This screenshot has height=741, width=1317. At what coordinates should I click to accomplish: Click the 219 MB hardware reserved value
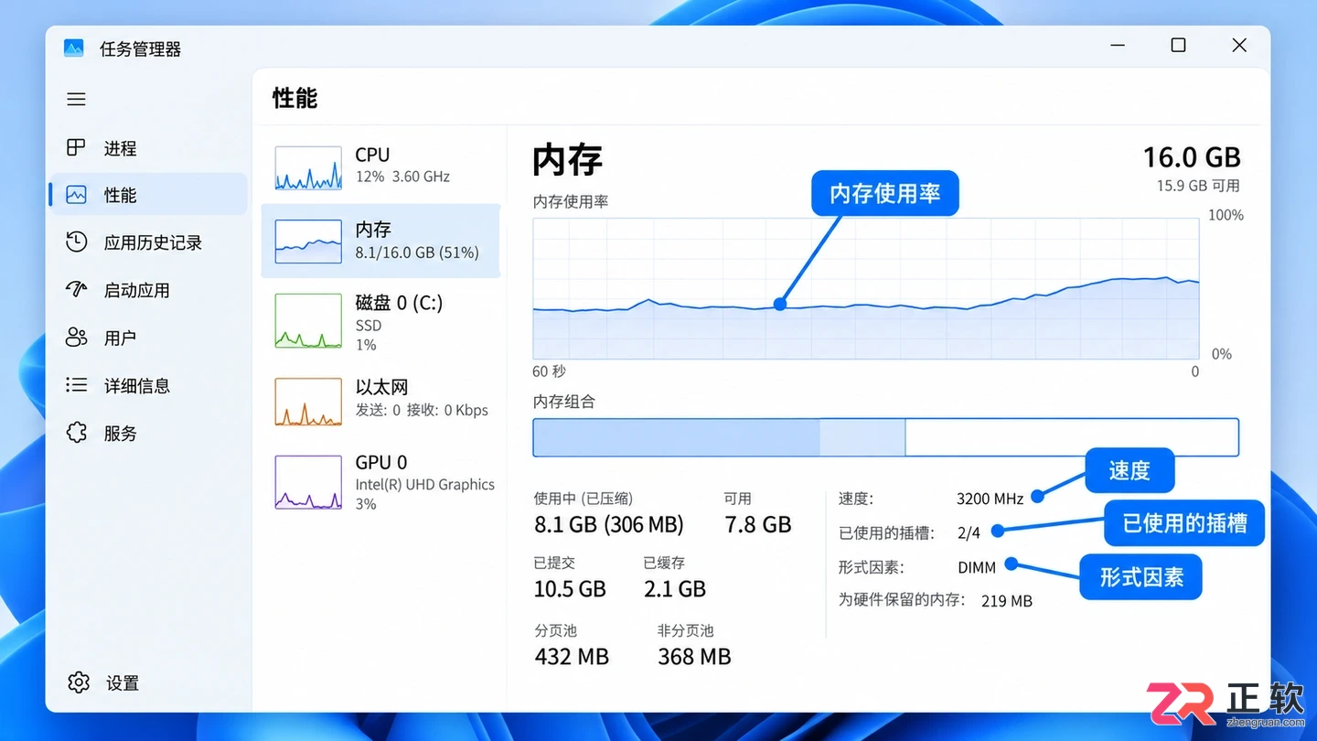click(x=1007, y=601)
